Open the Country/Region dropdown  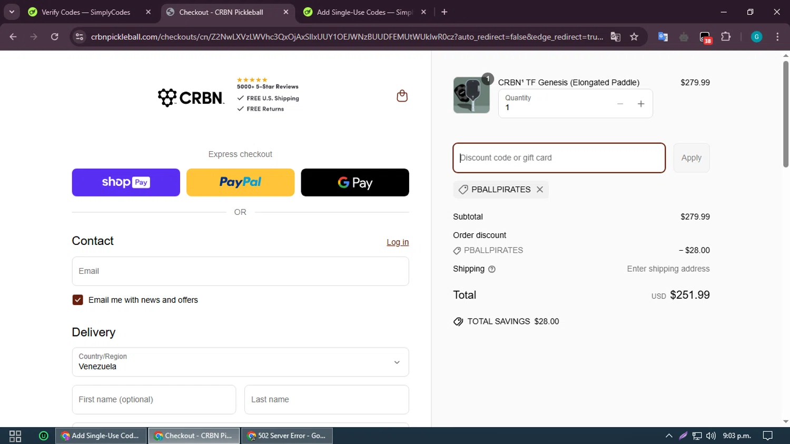pyautogui.click(x=240, y=362)
